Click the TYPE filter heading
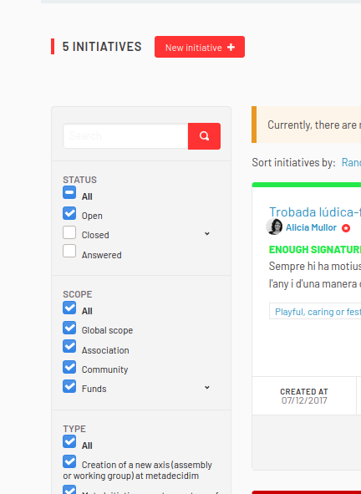 74,429
